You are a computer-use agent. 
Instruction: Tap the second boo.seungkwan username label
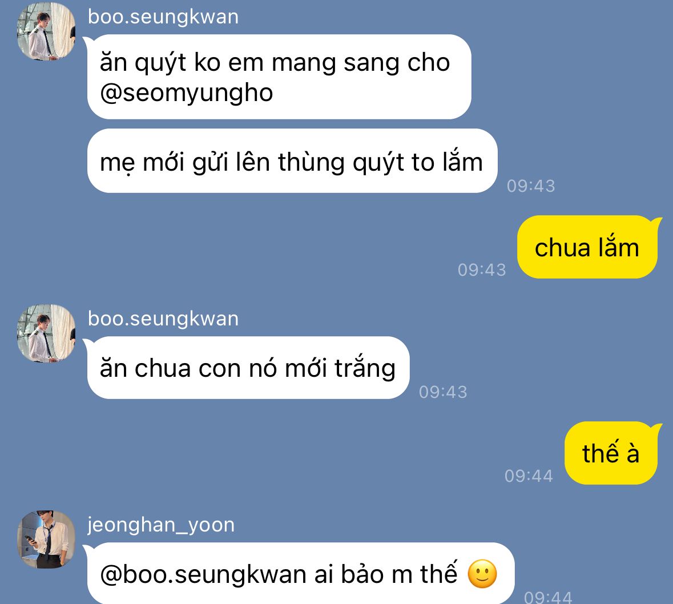(163, 319)
